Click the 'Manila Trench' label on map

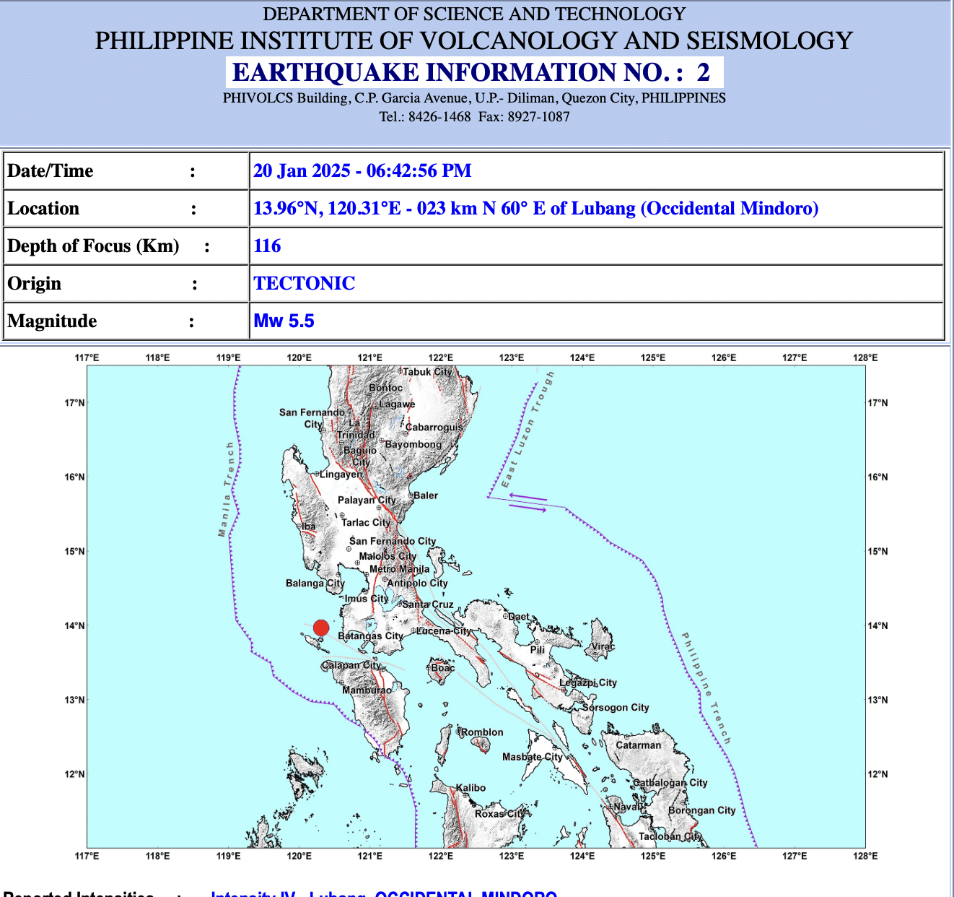(x=227, y=490)
